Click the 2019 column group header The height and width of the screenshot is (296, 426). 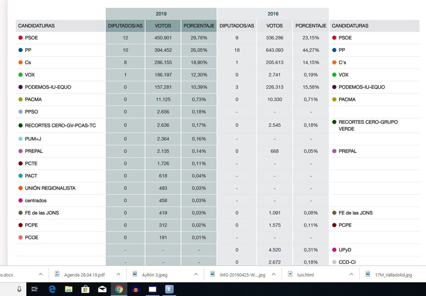(161, 14)
